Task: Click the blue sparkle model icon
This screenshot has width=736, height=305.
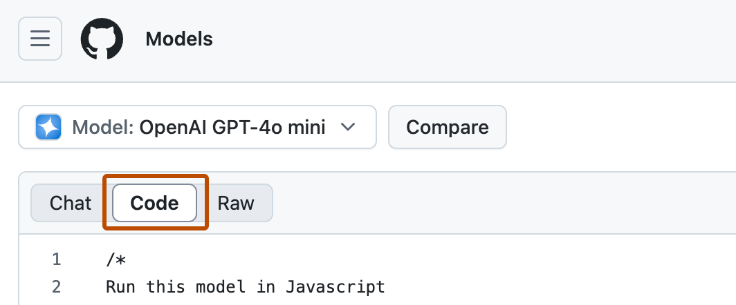Action: point(48,127)
